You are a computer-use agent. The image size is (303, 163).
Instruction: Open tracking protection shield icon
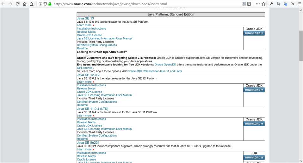45,4
